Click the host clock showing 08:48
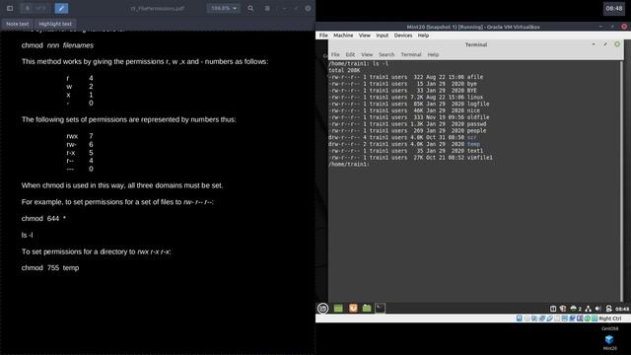This screenshot has width=631, height=355. 614,8
